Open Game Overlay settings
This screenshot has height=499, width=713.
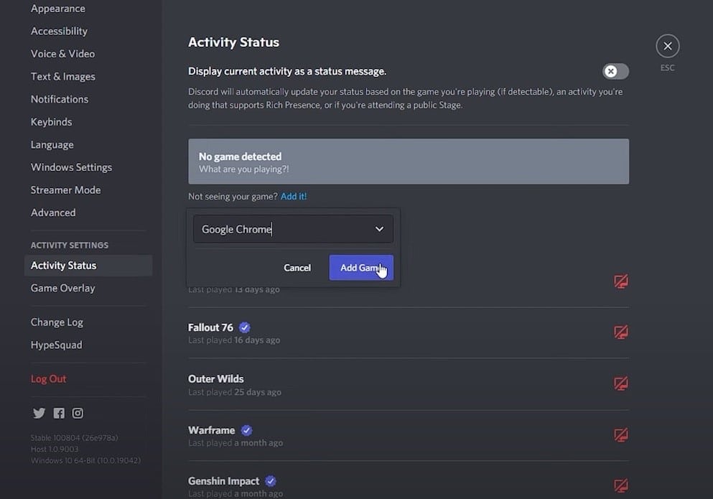pos(62,289)
